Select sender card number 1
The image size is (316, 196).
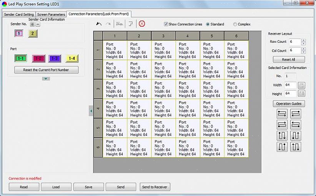click(19, 33)
